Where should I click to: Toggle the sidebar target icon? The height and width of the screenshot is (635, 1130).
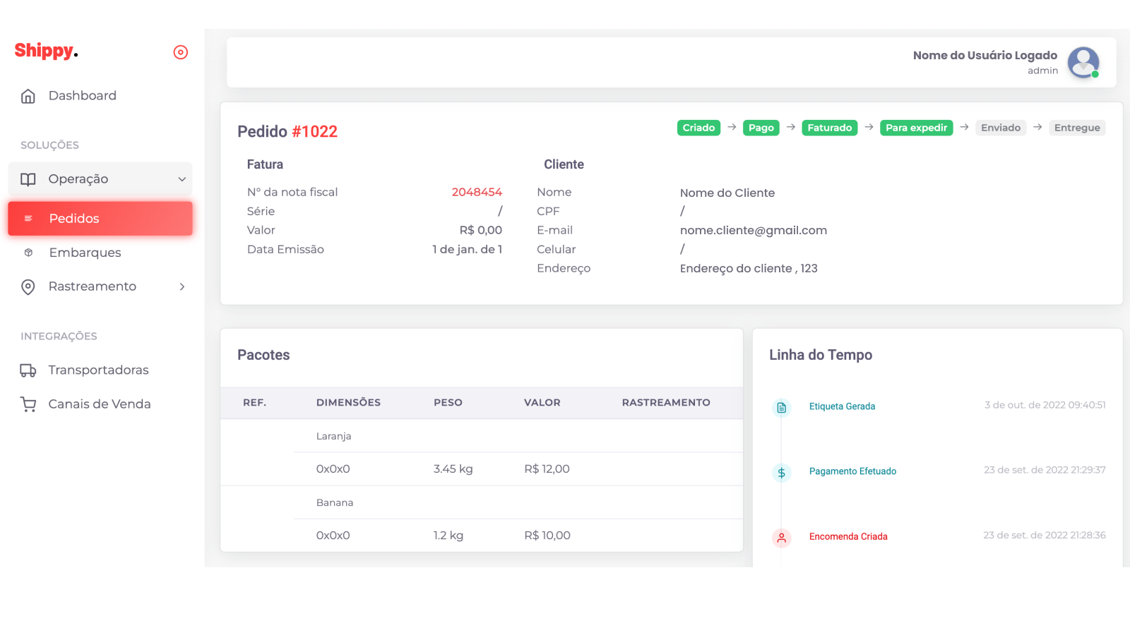(181, 52)
